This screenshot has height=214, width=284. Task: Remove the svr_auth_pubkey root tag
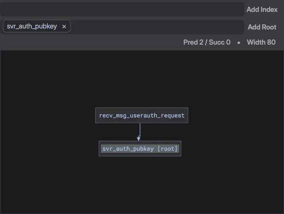tap(64, 26)
